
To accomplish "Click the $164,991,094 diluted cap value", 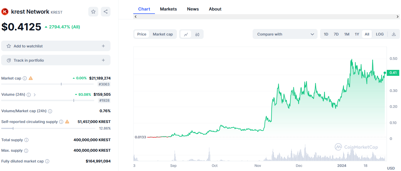I will click(98, 161).
